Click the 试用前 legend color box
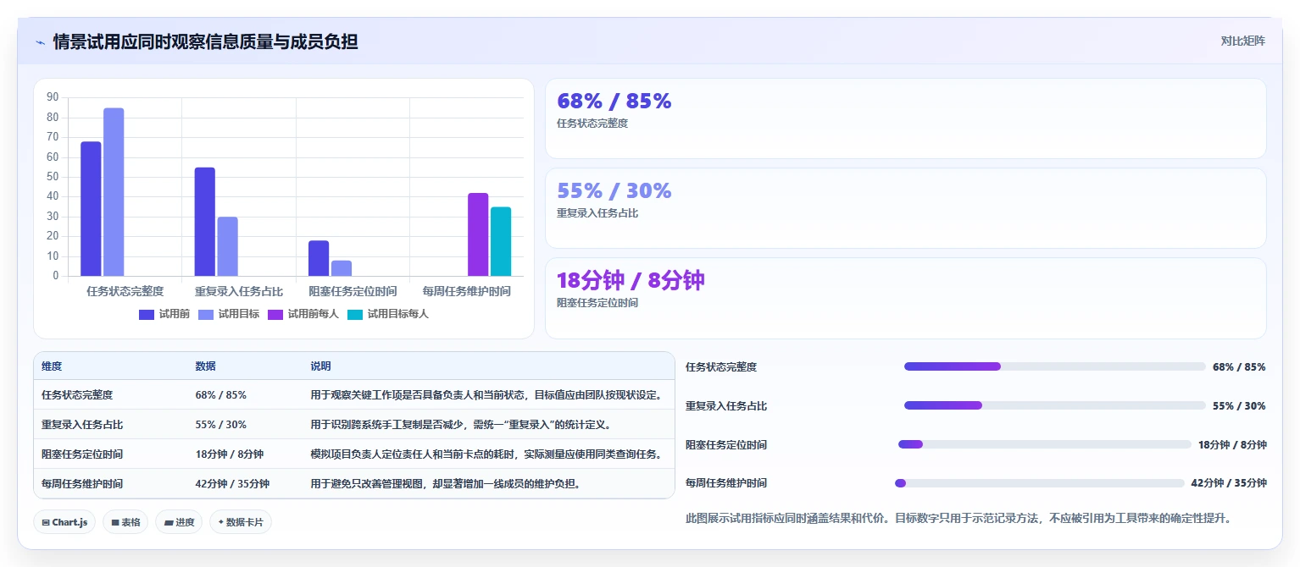1300x567 pixels. point(147,314)
